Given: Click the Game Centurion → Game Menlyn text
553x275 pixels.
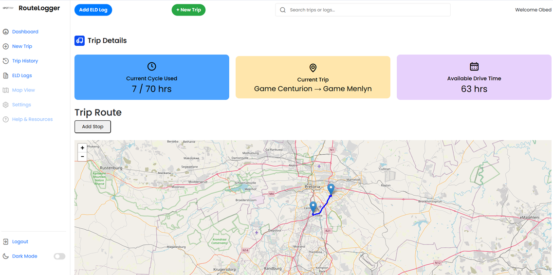Looking at the screenshot, I should point(313,89).
